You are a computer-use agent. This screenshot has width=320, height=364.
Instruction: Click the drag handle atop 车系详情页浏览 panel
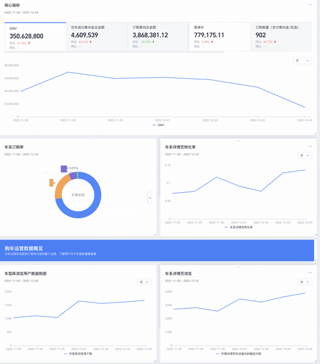click(238, 267)
